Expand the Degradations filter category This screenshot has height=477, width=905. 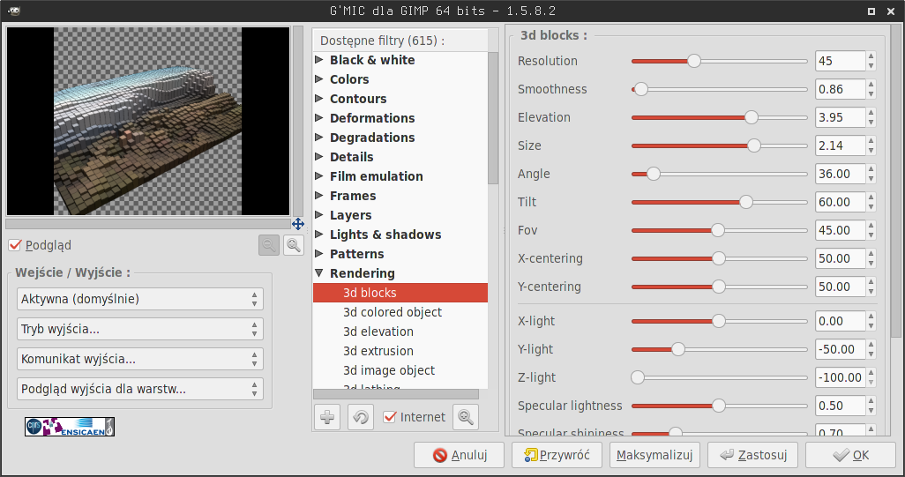click(x=318, y=138)
